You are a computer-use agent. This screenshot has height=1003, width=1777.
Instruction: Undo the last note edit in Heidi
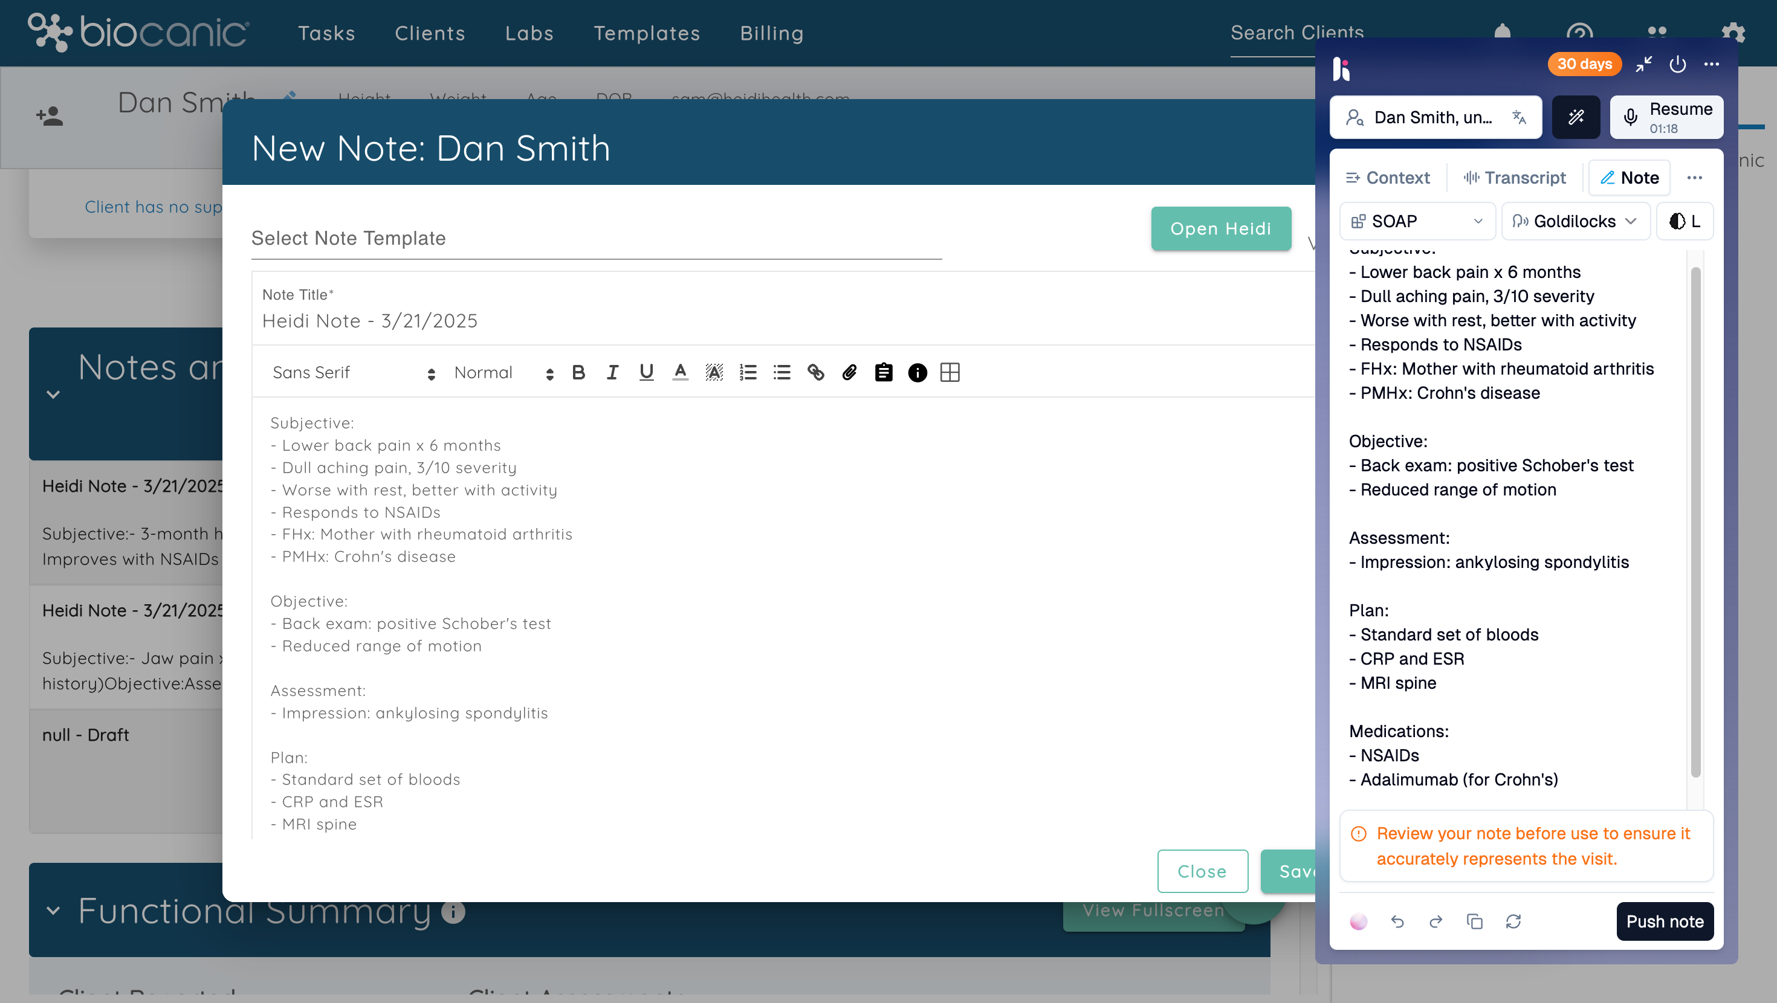[x=1397, y=921]
